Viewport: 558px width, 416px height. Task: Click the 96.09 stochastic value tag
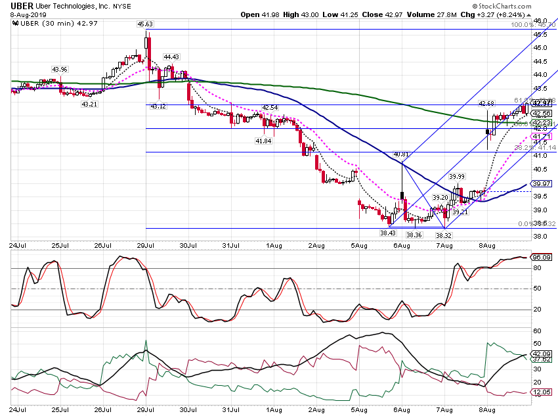542,257
